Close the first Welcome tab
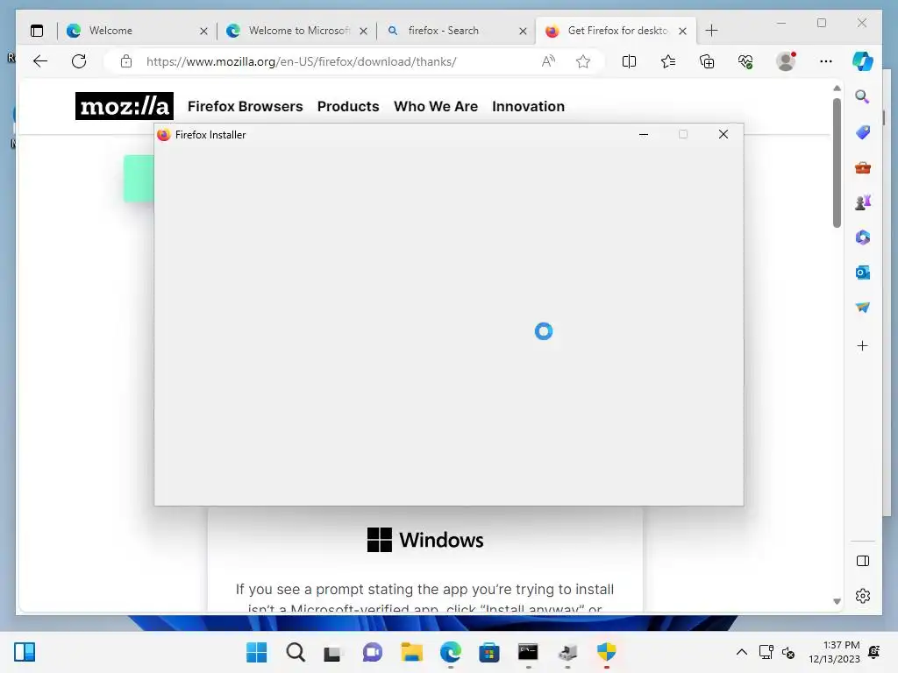Viewport: 898px width, 673px height. [203, 32]
